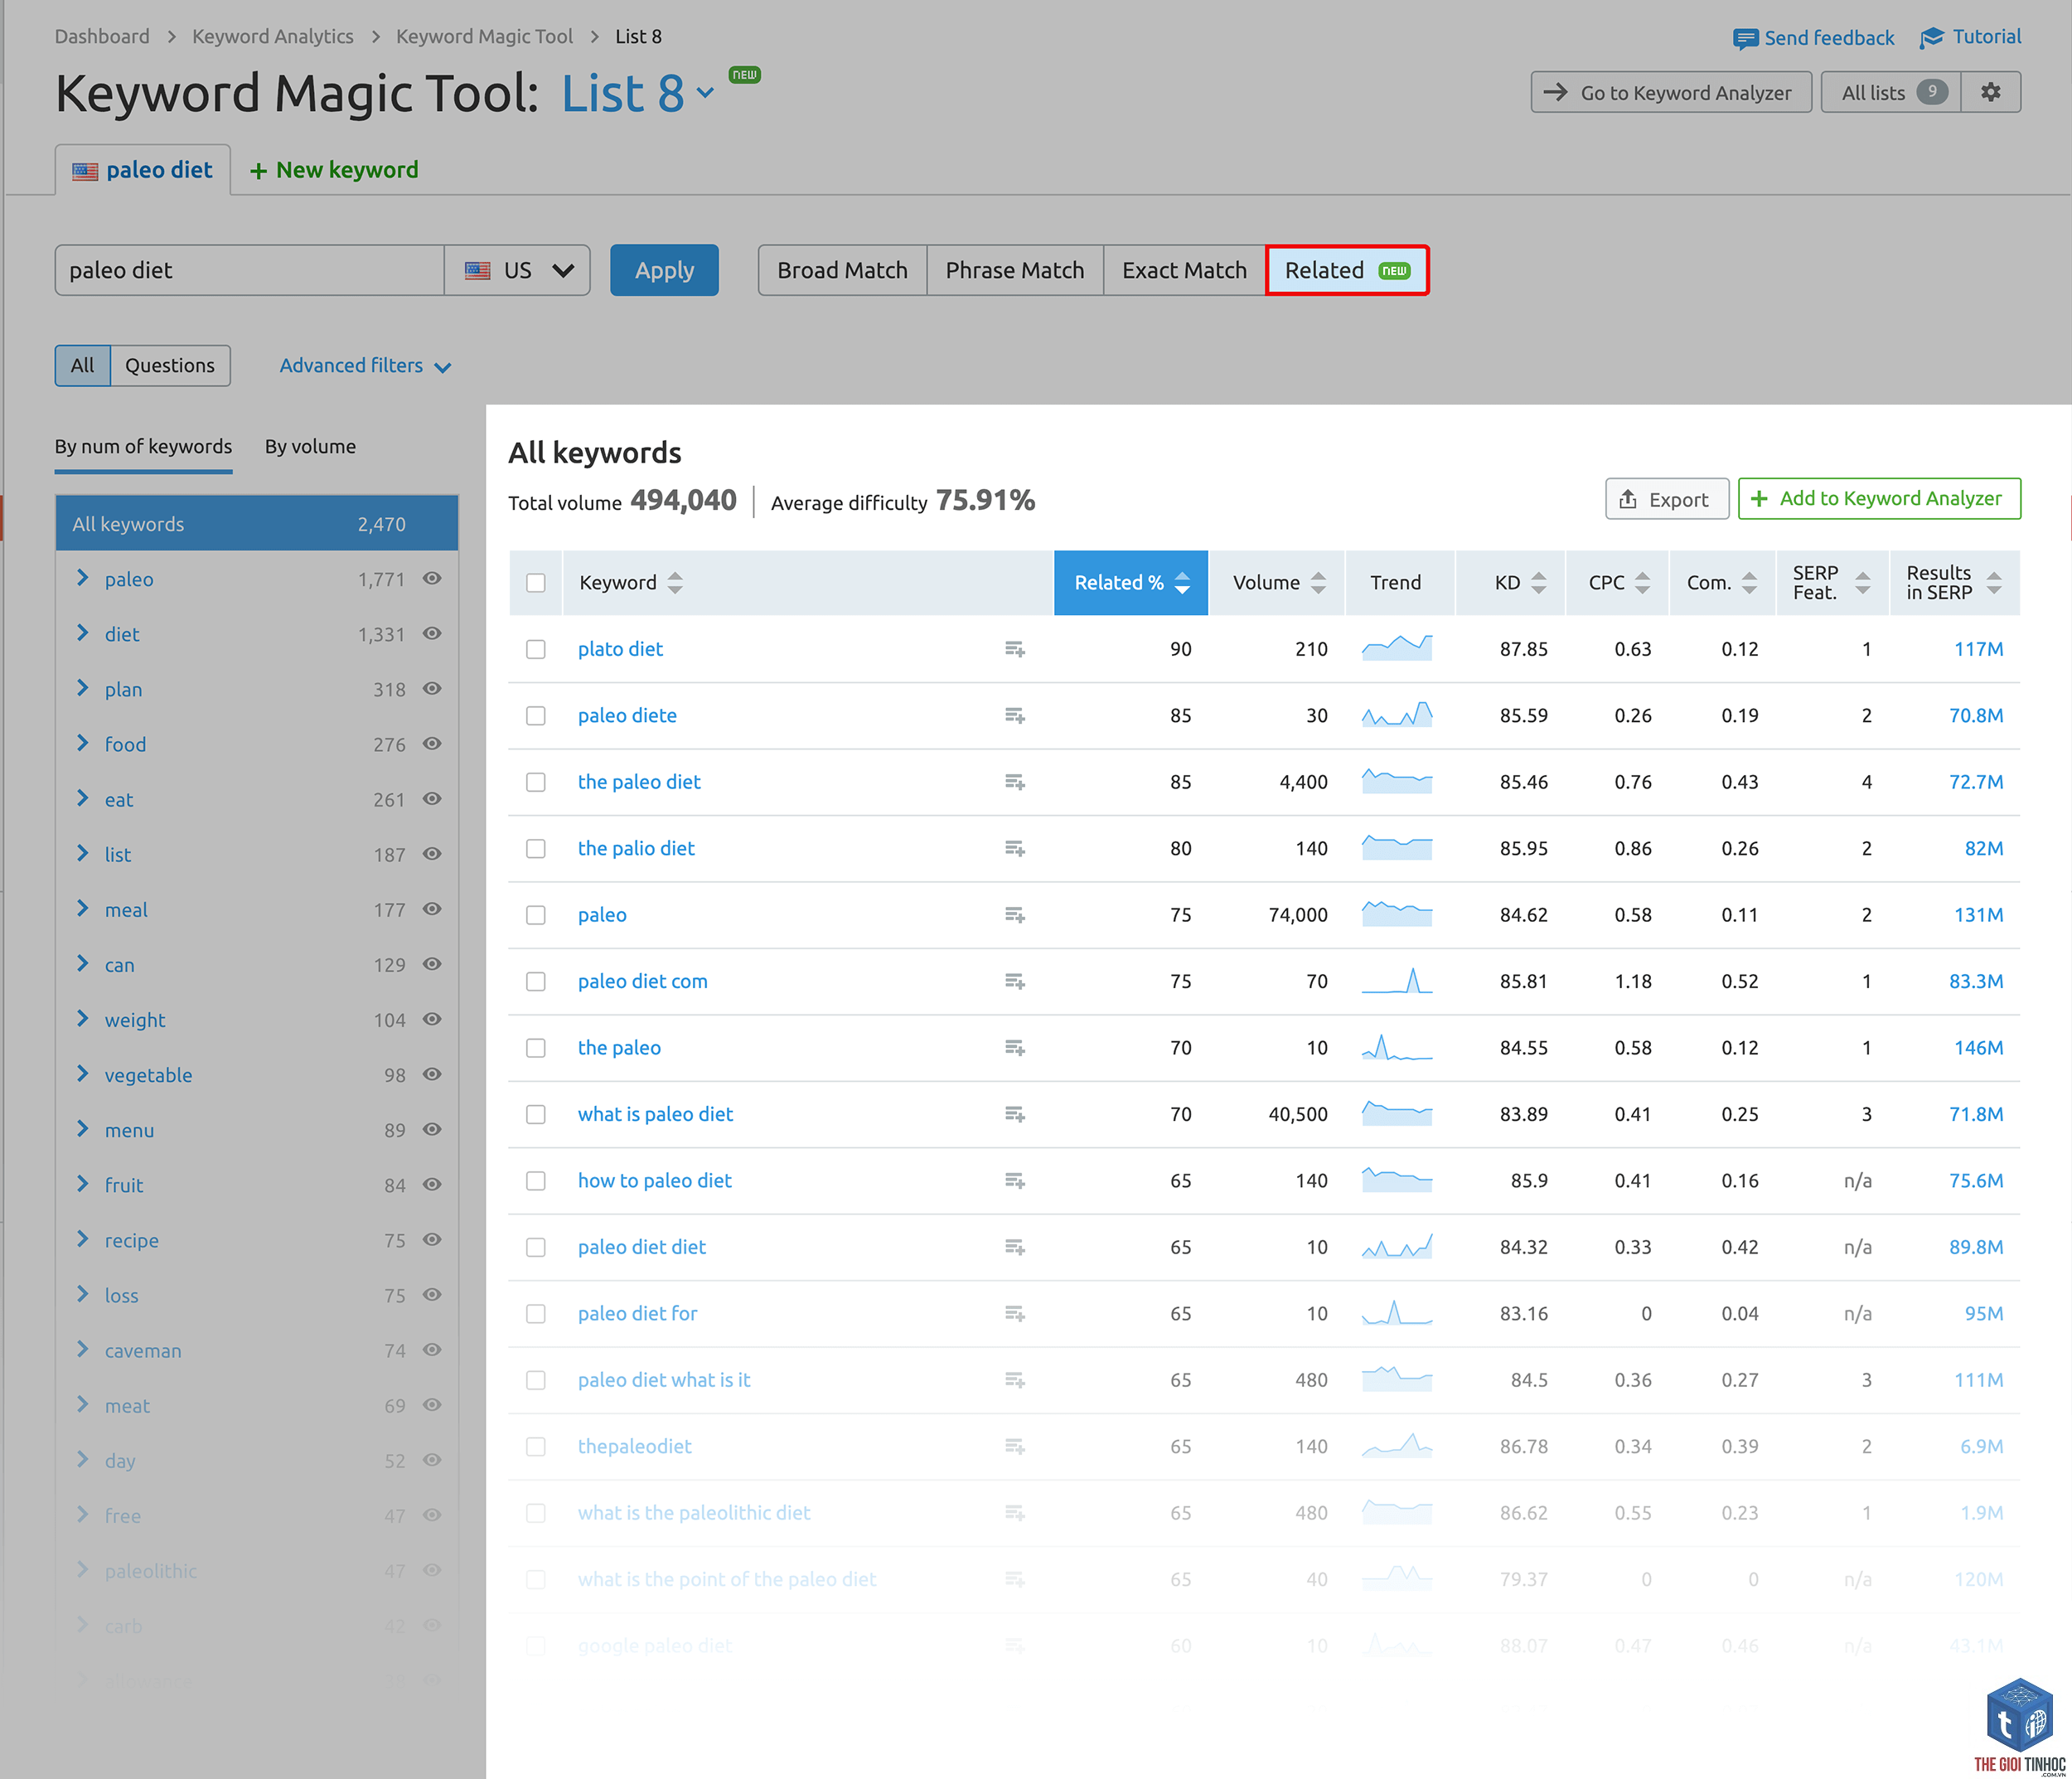This screenshot has width=2072, height=1779.
Task: Add 'paleo diete' to analyzer list icon
Action: 1014,716
